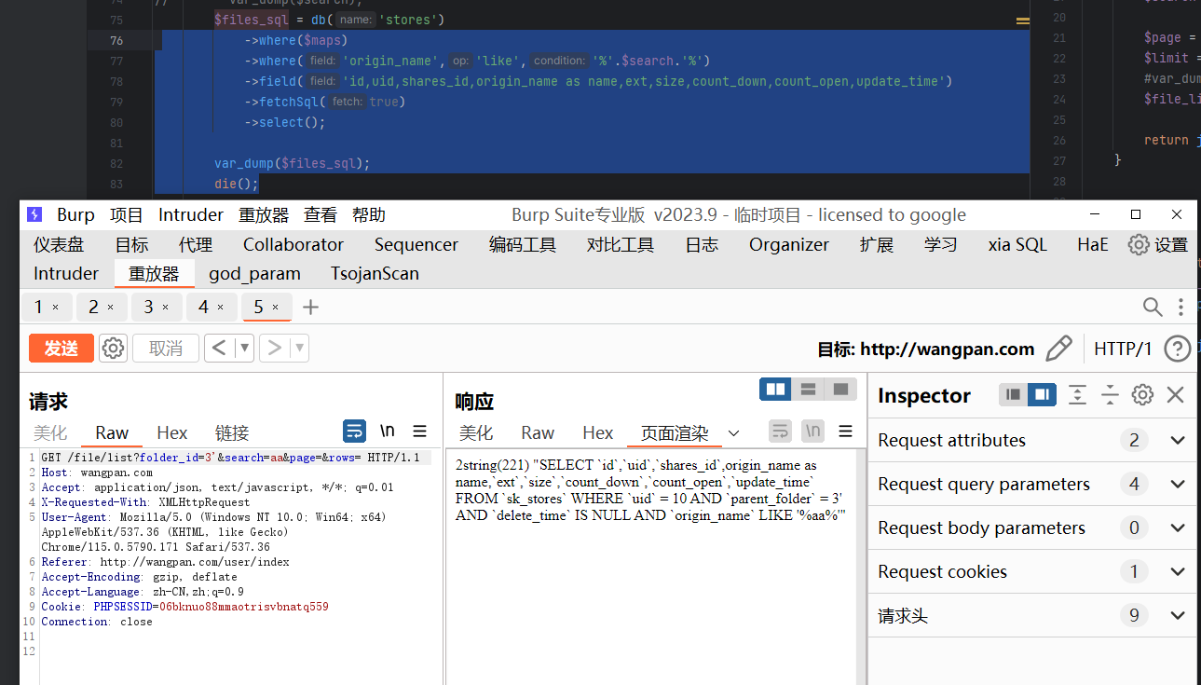Open the 项目 menu
Screen dimensions: 1201x685
(127, 214)
